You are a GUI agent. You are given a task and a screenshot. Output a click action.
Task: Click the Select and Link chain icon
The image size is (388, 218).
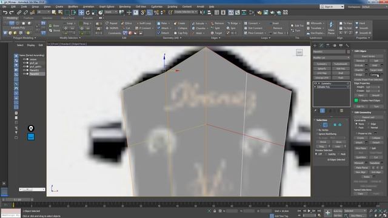pyautogui.click(x=19, y=12)
